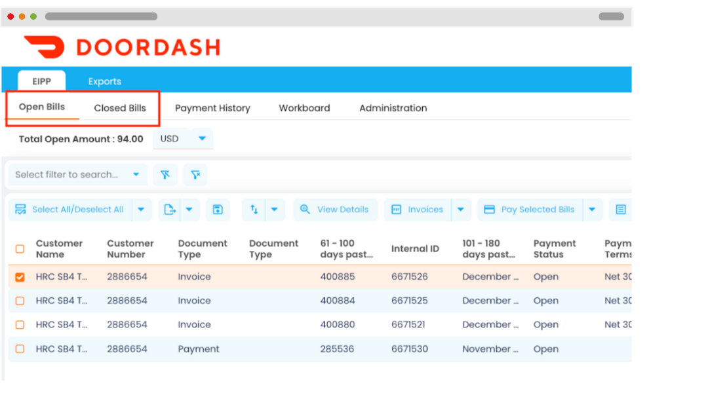This screenshot has height=393, width=708.
Task: Click the Payment Status column header
Action: pyautogui.click(x=555, y=249)
